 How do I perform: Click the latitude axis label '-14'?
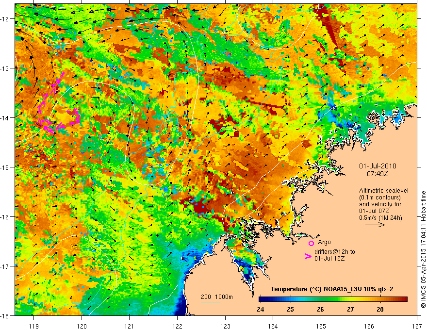click(x=5, y=118)
